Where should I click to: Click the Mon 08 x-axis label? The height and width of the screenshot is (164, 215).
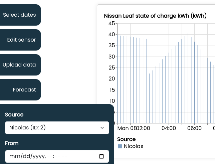coord(127,128)
